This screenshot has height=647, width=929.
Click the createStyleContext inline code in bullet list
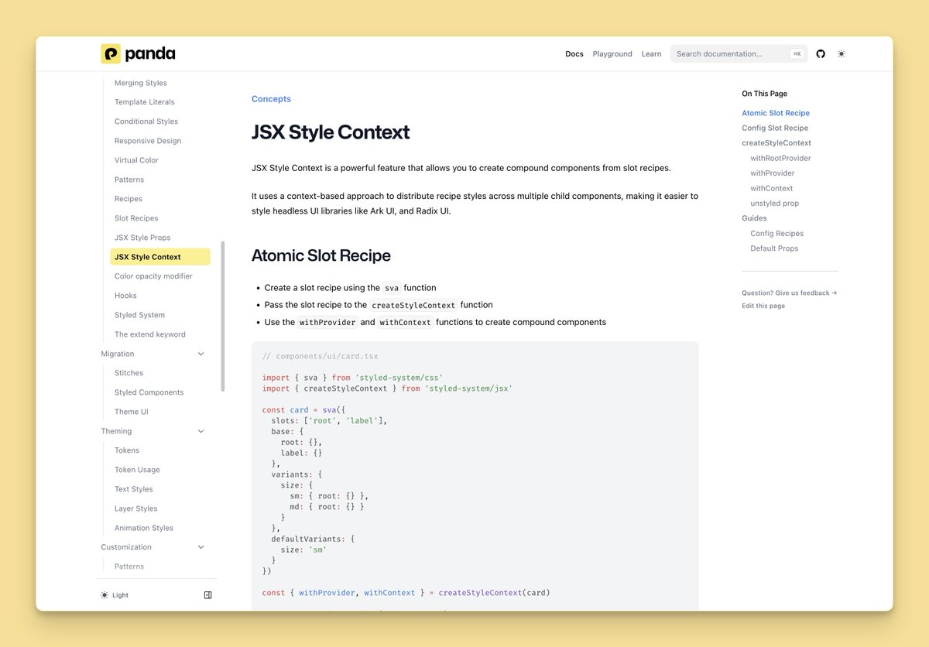coord(413,305)
